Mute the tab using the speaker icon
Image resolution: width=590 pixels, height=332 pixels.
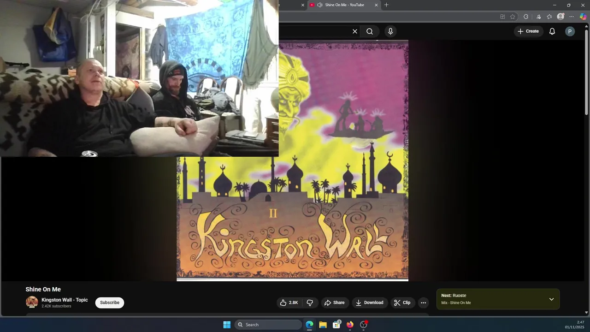[320, 5]
